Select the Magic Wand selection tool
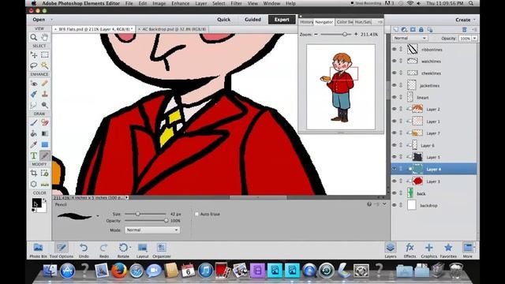505x284 pixels. click(45, 65)
